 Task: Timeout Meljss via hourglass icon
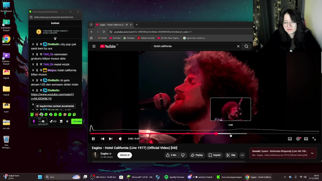pyautogui.click(x=37, y=70)
